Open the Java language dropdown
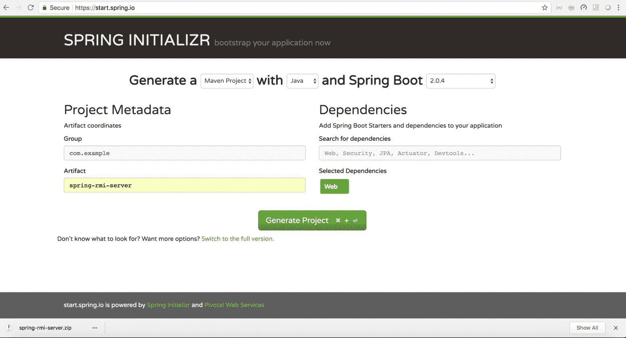Screen dimensions: 626x338 [302, 81]
